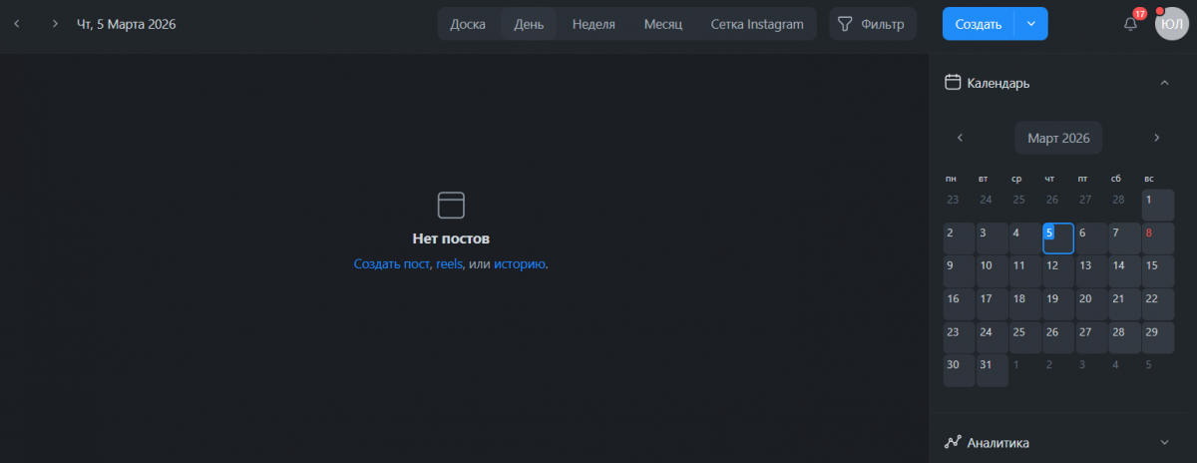This screenshot has height=463, width=1197.
Task: Click the empty posts placeholder icon
Action: pyautogui.click(x=451, y=205)
